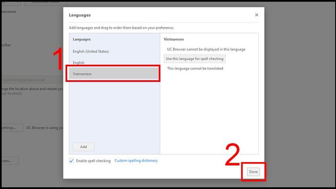The height and width of the screenshot is (189, 336).
Task: Select the English language row
Action: (x=114, y=62)
